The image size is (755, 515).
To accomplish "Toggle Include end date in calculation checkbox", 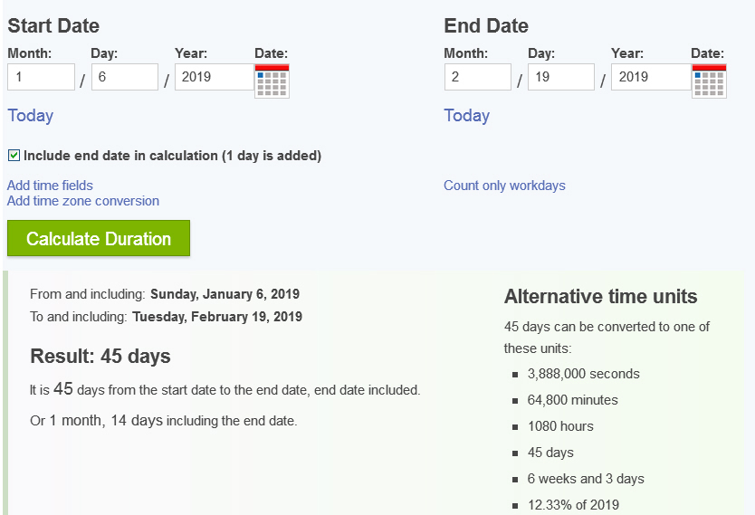I will click(x=14, y=156).
